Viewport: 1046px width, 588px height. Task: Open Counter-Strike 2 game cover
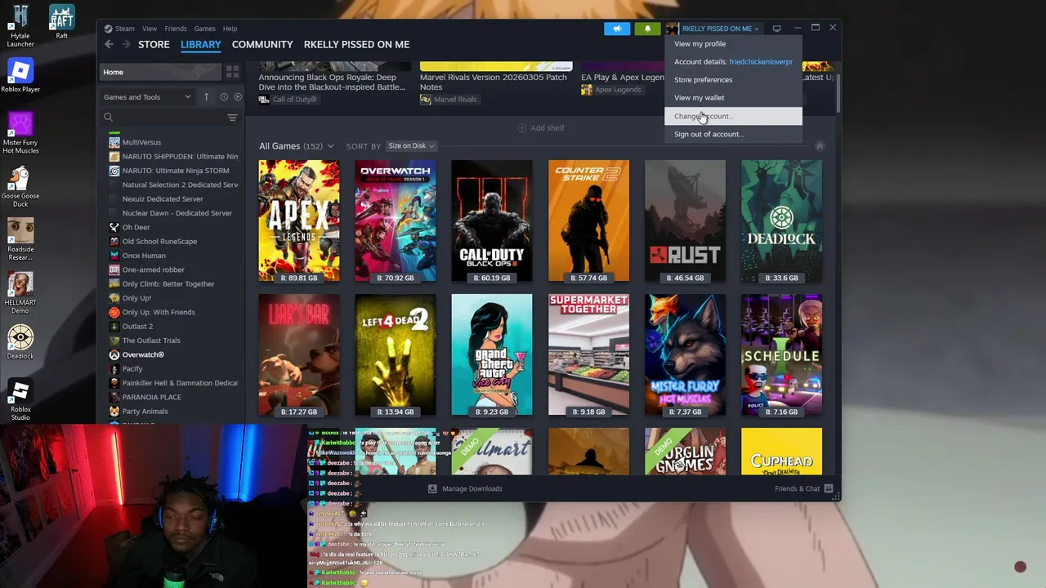pyautogui.click(x=588, y=221)
